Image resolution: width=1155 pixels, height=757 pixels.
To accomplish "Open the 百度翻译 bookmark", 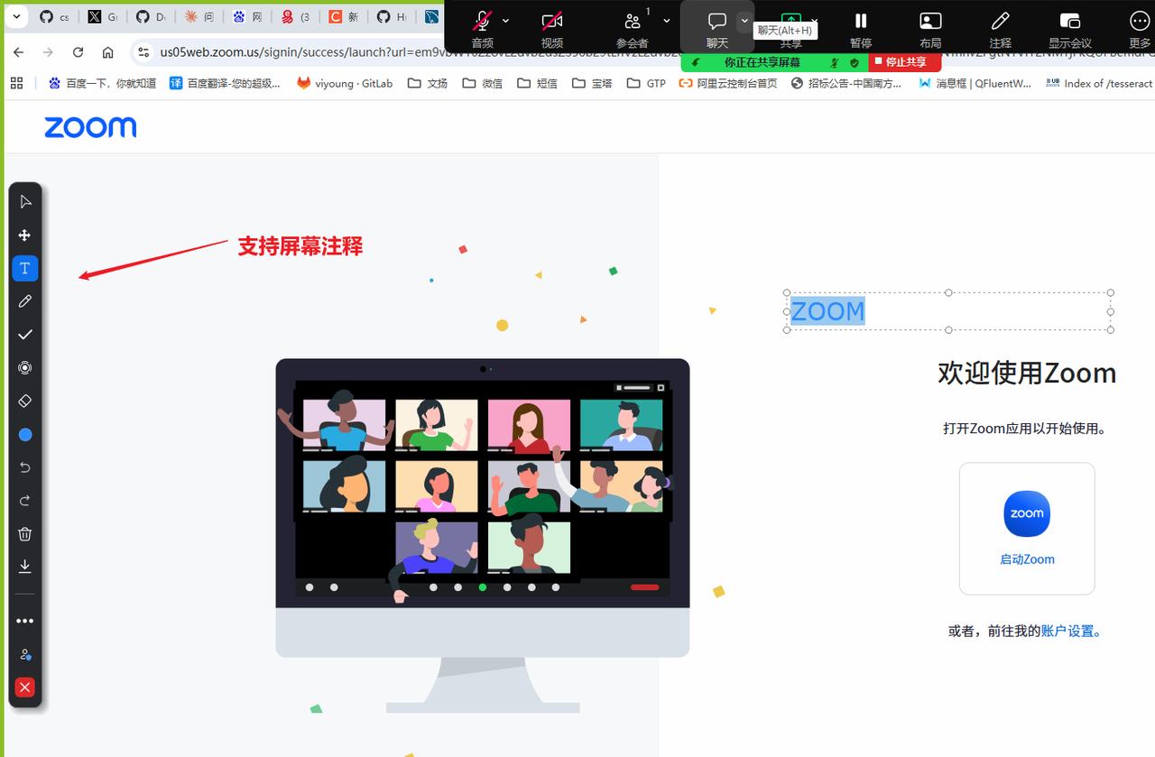I will pos(226,83).
